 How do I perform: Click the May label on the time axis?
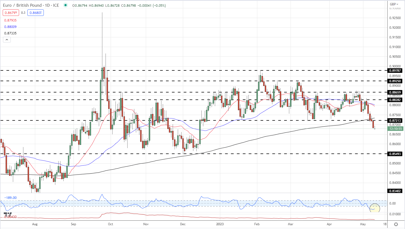click(363, 224)
